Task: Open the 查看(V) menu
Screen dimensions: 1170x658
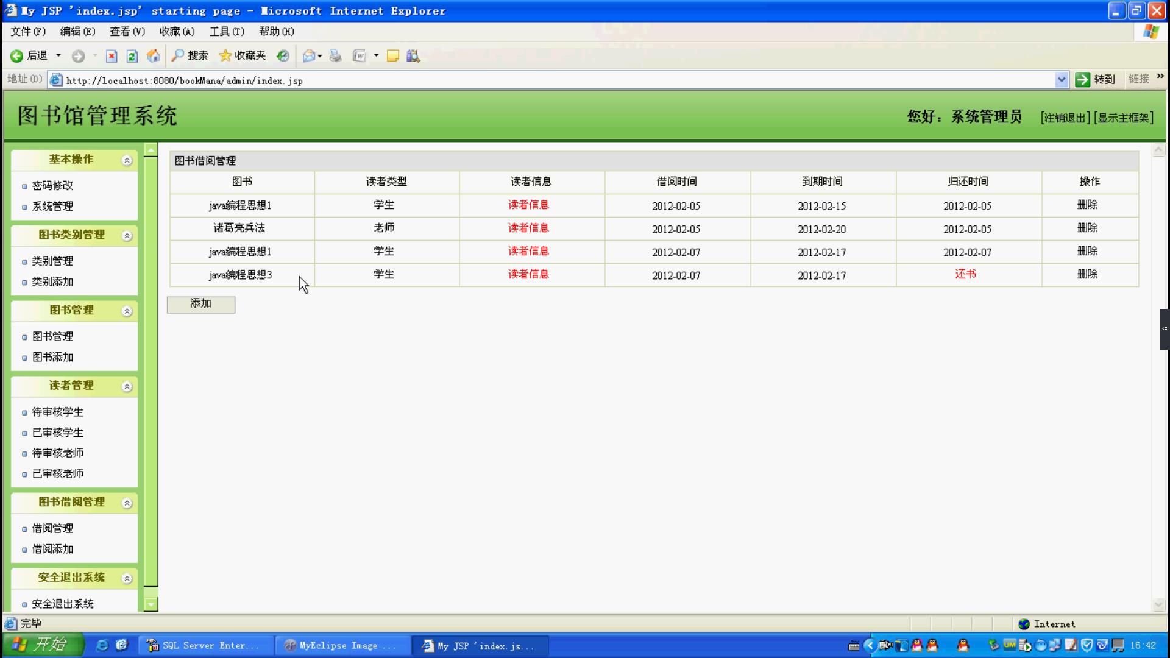Action: [x=127, y=32]
